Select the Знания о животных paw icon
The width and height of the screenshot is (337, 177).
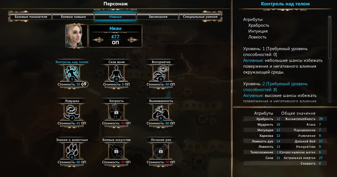point(72,151)
